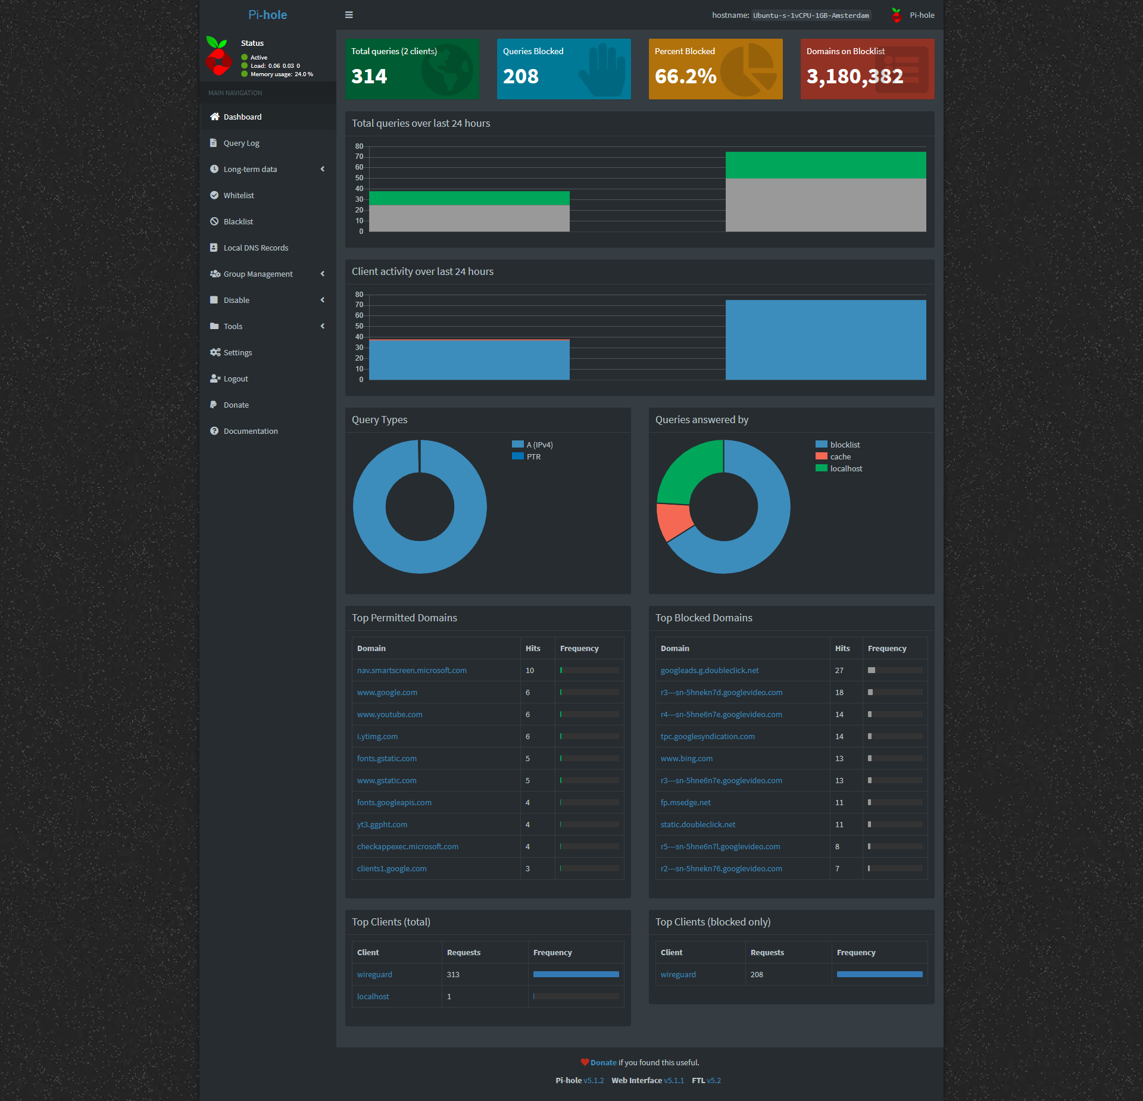The height and width of the screenshot is (1101, 1143).
Task: Open wireguard in Top Clients (blocked only)
Action: point(678,974)
